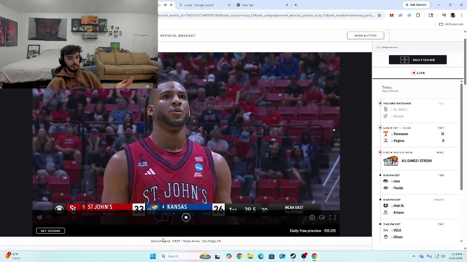Open the Chrome profile avatar

click(x=453, y=15)
